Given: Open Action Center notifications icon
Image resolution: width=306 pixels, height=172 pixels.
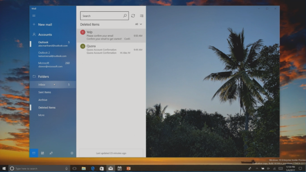Looking at the screenshot, I should (x=300, y=169).
